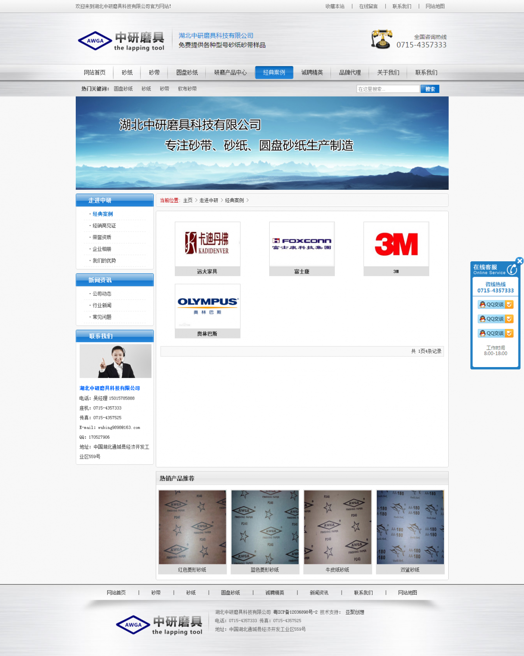The image size is (524, 656).
Task: Open 企业相册 in the left sidebar
Action: [102, 249]
